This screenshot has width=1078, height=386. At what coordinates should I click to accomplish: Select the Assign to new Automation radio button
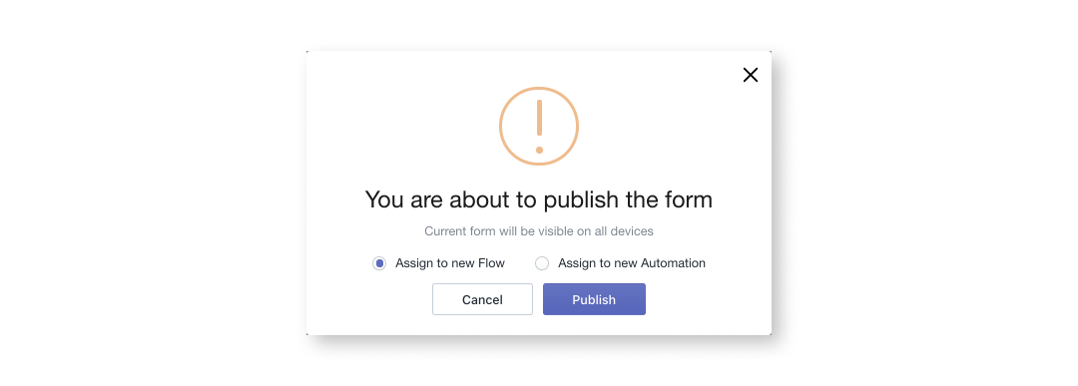tap(542, 263)
